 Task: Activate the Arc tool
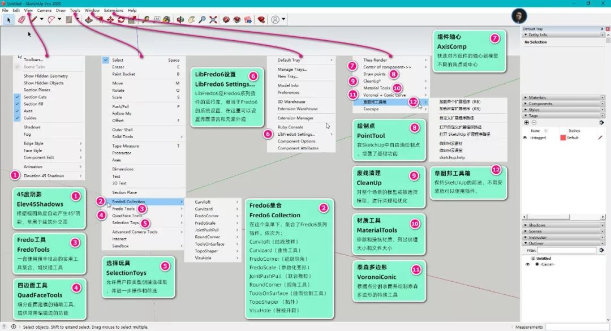pyautogui.click(x=51, y=19)
